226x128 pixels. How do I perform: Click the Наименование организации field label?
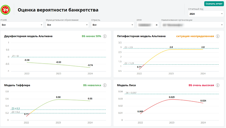pos(177,20)
